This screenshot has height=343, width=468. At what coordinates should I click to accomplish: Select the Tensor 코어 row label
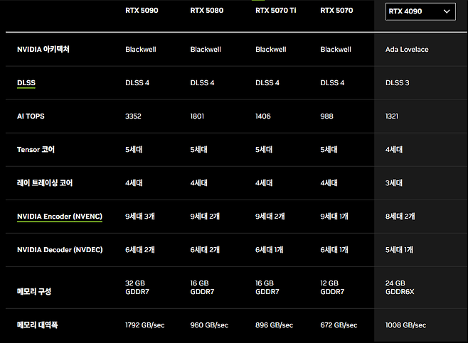36,150
